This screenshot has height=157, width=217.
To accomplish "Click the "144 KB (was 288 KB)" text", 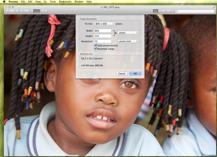I will tap(92, 65).
